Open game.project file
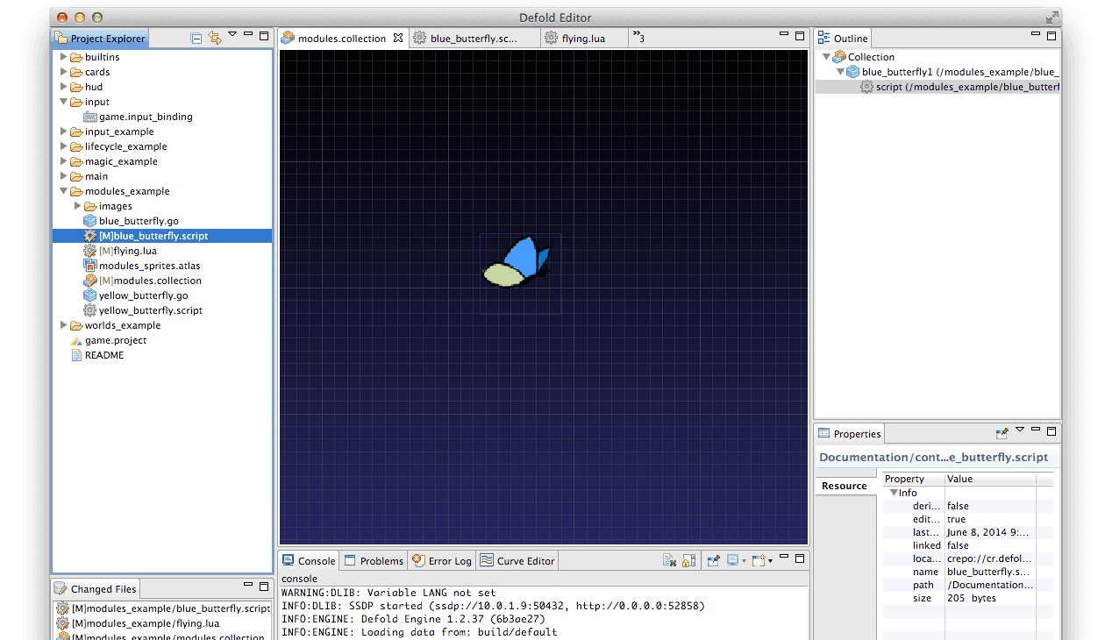This screenshot has width=1112, height=640. [x=115, y=340]
